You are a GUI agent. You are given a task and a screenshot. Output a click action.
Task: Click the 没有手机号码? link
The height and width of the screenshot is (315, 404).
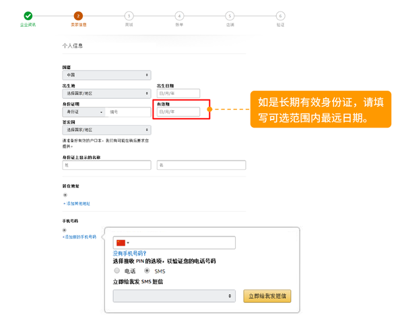(129, 253)
